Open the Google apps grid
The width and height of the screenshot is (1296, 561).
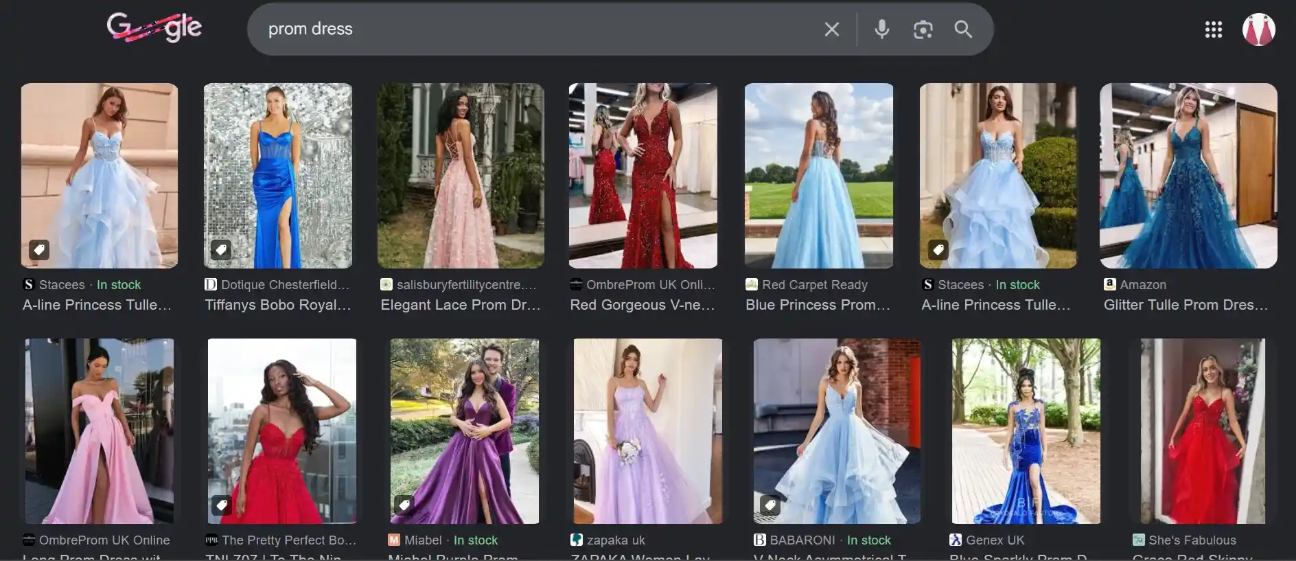click(x=1213, y=30)
